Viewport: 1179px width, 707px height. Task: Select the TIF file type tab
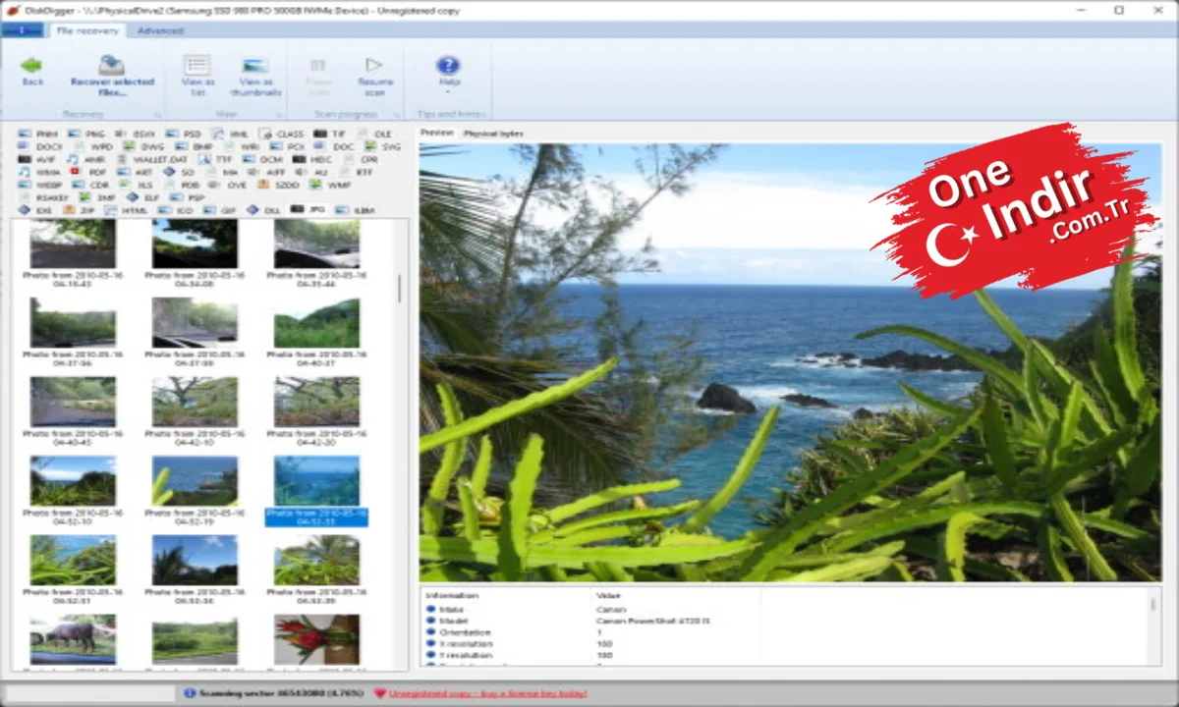click(x=331, y=134)
